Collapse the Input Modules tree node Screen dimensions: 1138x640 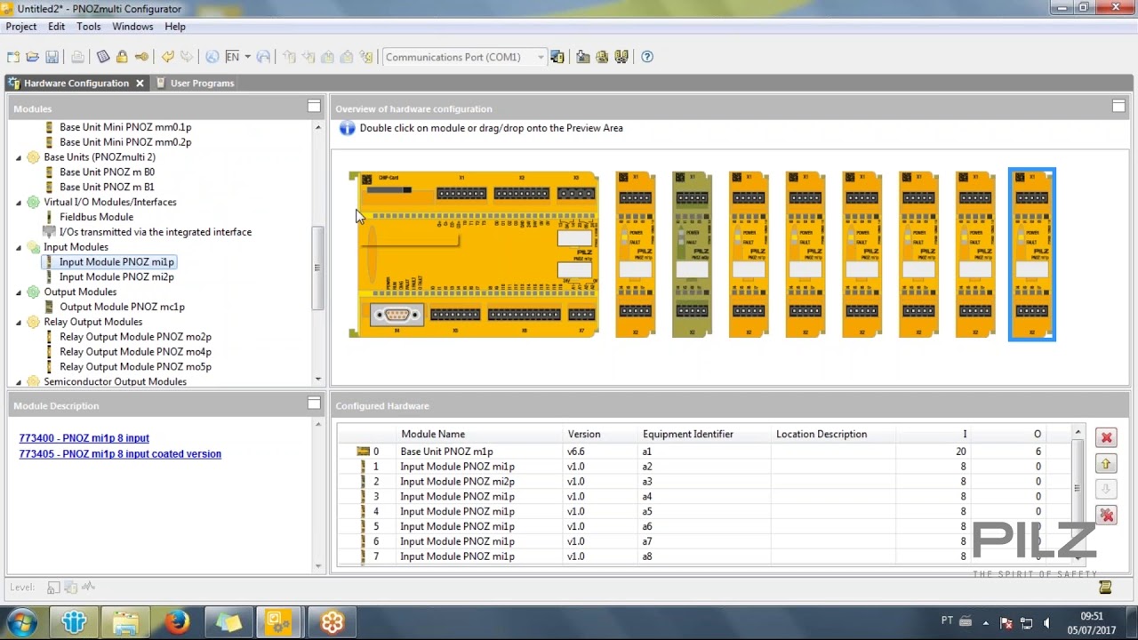(x=19, y=247)
